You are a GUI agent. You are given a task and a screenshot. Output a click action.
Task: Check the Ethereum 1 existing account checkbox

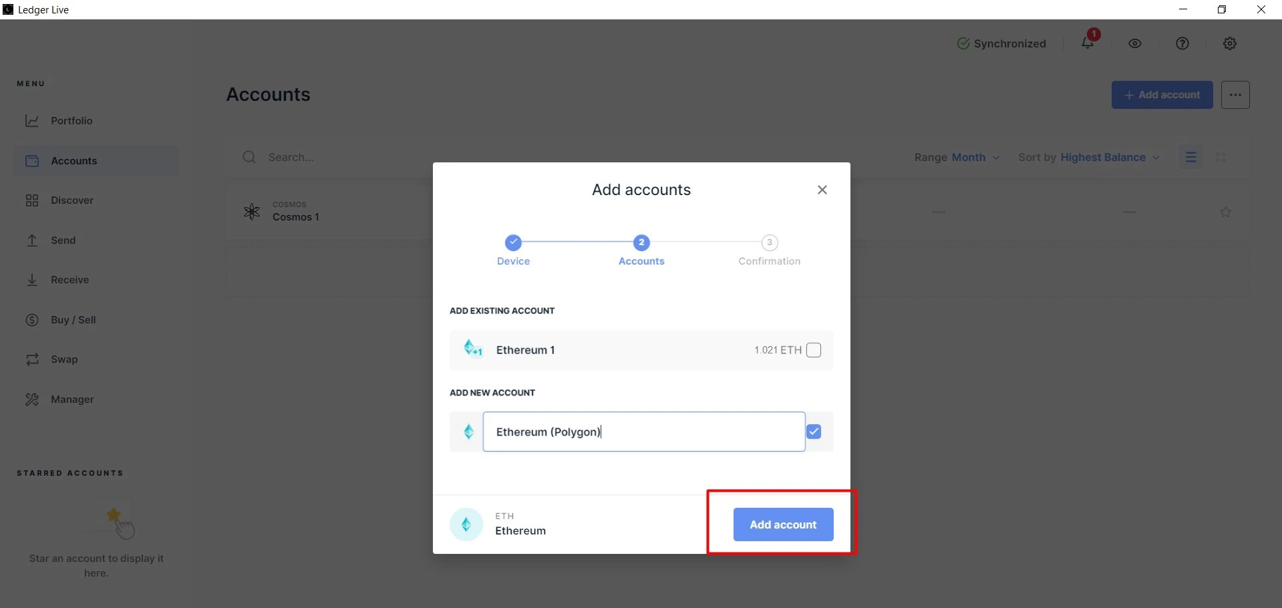[x=814, y=349]
